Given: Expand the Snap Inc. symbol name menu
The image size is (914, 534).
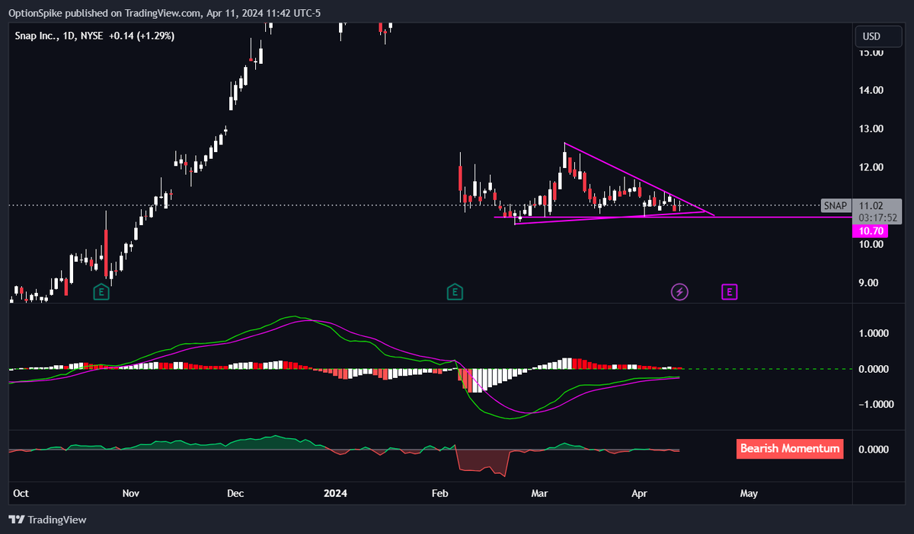Looking at the screenshot, I should point(37,35).
